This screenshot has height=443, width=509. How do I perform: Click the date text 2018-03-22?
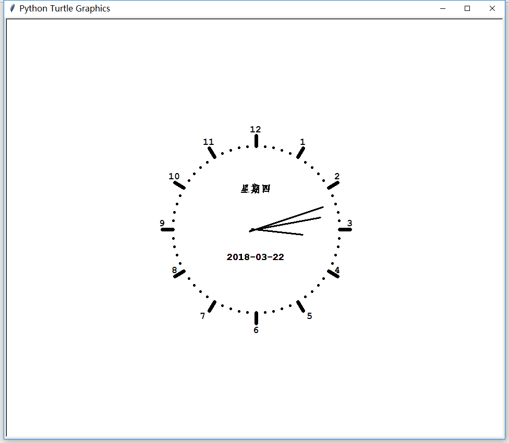click(x=255, y=257)
